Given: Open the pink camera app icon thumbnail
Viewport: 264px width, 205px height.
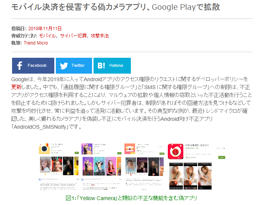Looking at the screenshot, I should click(x=130, y=149).
